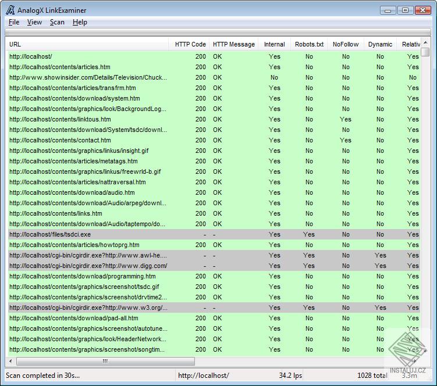437x386 pixels.
Task: Select the articles/howtoprg.htm row
Action: (214, 245)
